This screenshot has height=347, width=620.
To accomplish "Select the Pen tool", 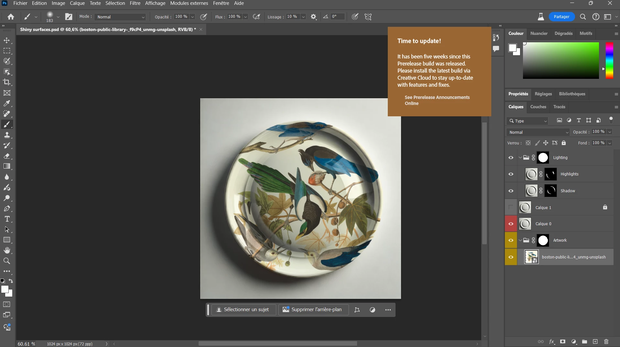I will point(7,208).
